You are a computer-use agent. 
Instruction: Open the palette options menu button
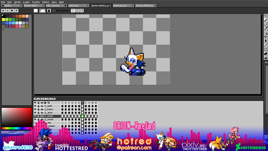click(16, 10)
